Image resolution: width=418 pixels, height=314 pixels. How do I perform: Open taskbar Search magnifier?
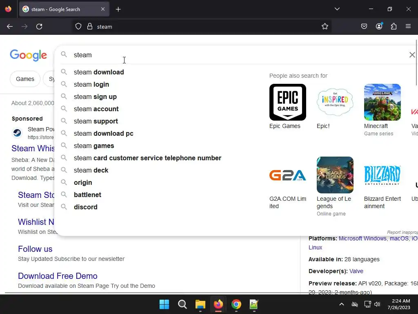pos(182,304)
